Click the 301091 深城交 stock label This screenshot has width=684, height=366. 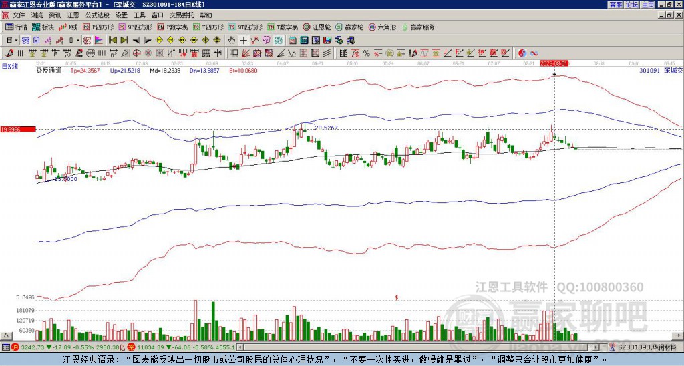(x=661, y=70)
